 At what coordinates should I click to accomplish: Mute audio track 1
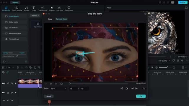12,100
